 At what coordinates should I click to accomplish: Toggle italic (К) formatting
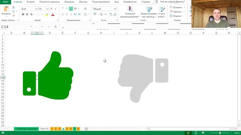[x=27, y=14]
